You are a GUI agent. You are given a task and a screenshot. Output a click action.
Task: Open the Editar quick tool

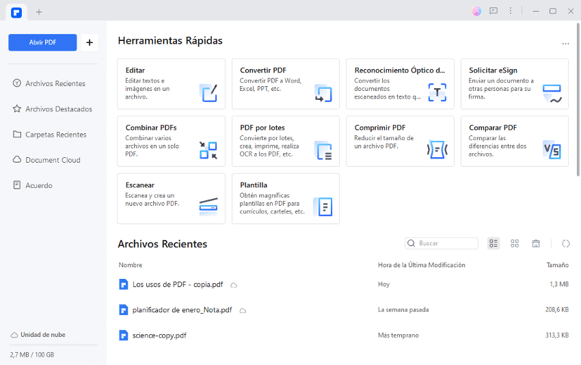[171, 83]
